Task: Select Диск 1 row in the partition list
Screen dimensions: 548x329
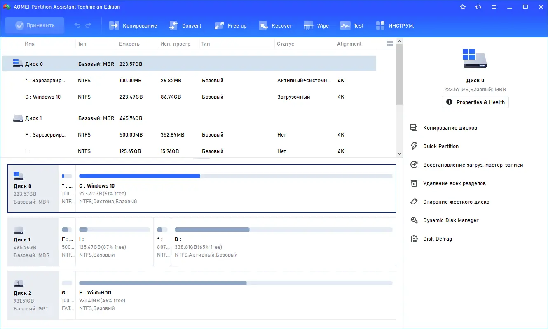Action: [x=190, y=118]
